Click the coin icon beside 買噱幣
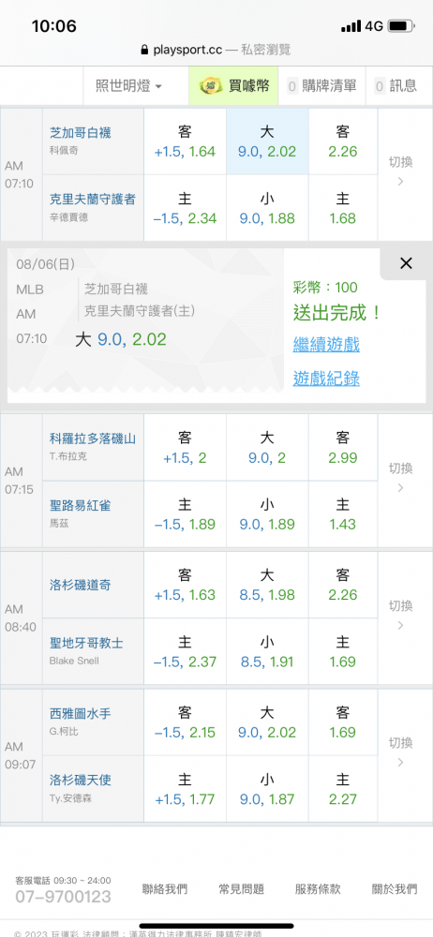This screenshot has width=433, height=937. tap(211, 86)
